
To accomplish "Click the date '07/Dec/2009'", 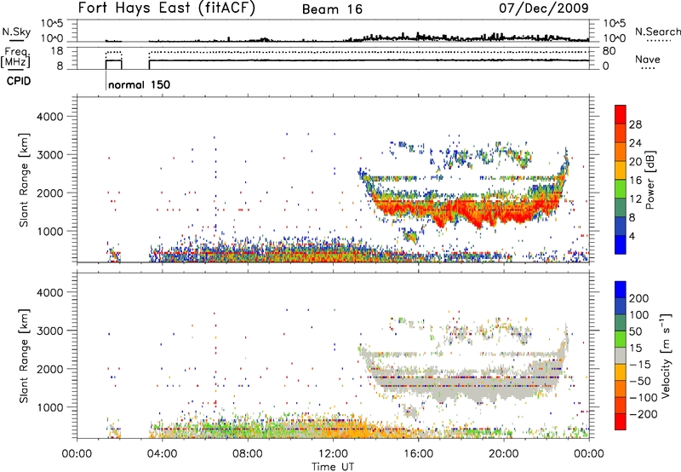I will click(543, 9).
